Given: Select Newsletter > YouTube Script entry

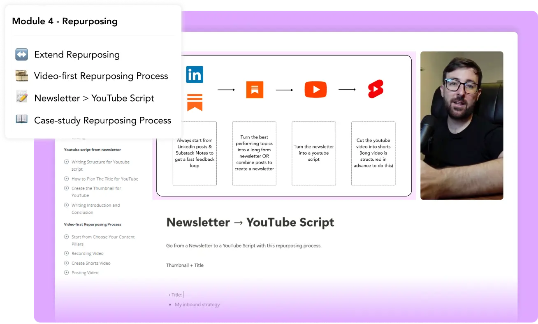Looking at the screenshot, I should [94, 98].
